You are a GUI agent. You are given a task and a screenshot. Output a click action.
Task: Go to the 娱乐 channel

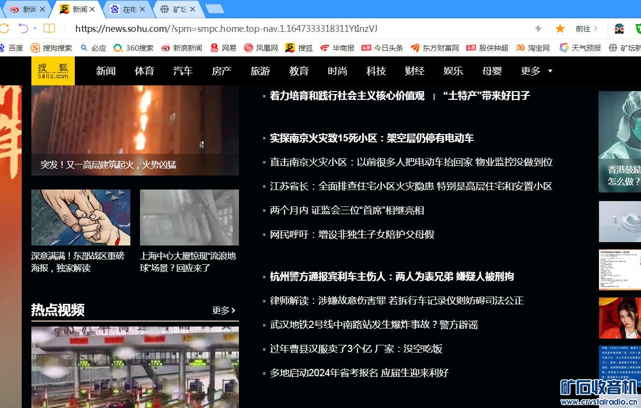[x=453, y=71]
